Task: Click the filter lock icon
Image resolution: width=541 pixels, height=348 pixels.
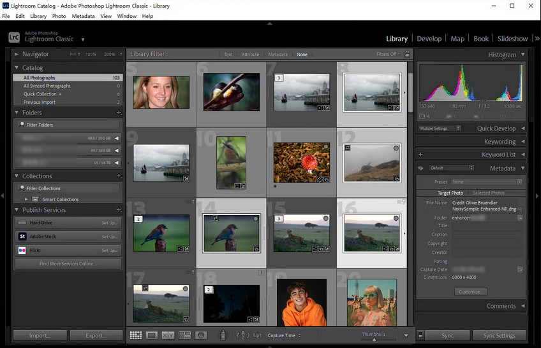Action: [x=407, y=54]
